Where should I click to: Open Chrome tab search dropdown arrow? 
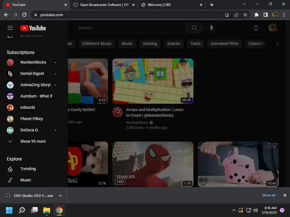click(x=244, y=4)
